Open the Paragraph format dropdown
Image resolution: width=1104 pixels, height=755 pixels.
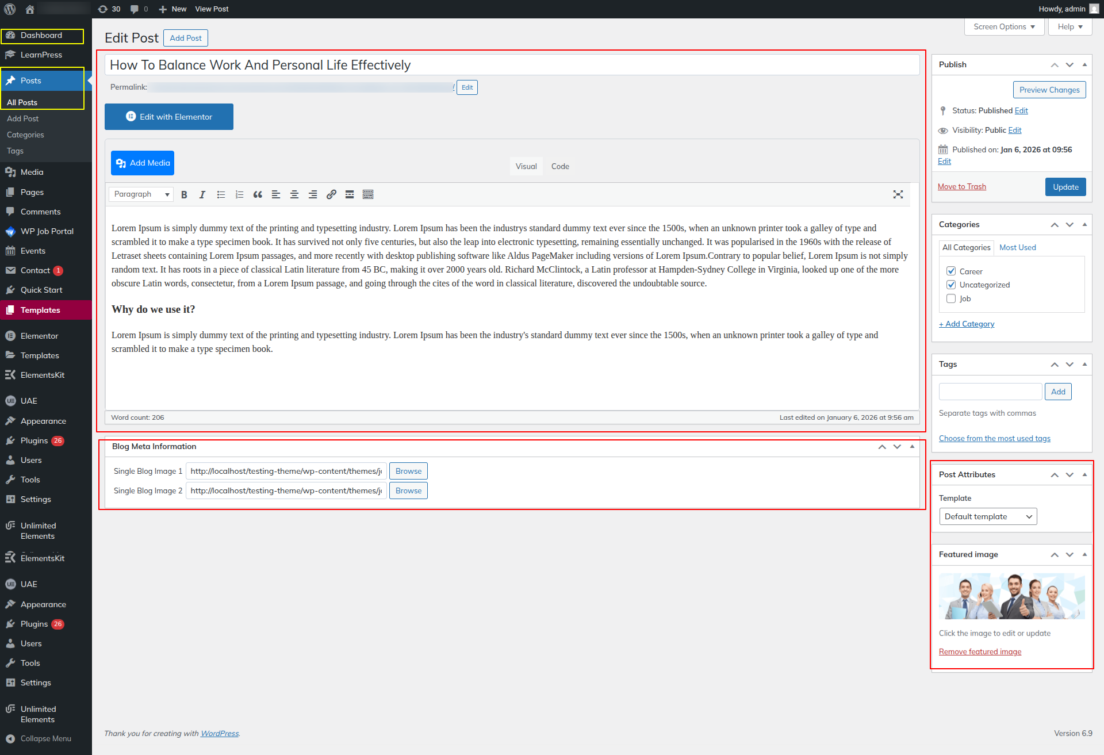click(x=141, y=194)
